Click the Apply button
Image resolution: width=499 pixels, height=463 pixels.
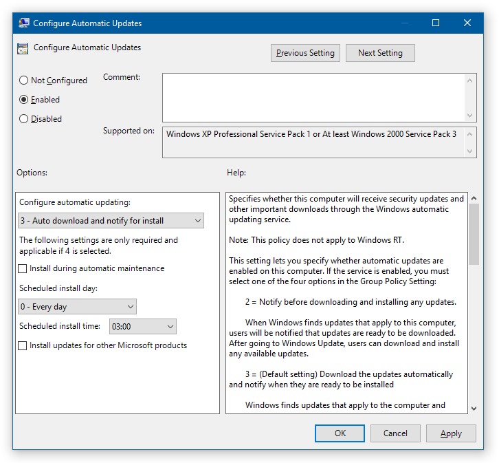(x=451, y=433)
